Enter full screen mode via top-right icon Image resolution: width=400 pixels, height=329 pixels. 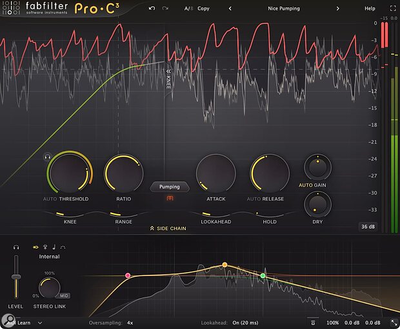click(393, 8)
